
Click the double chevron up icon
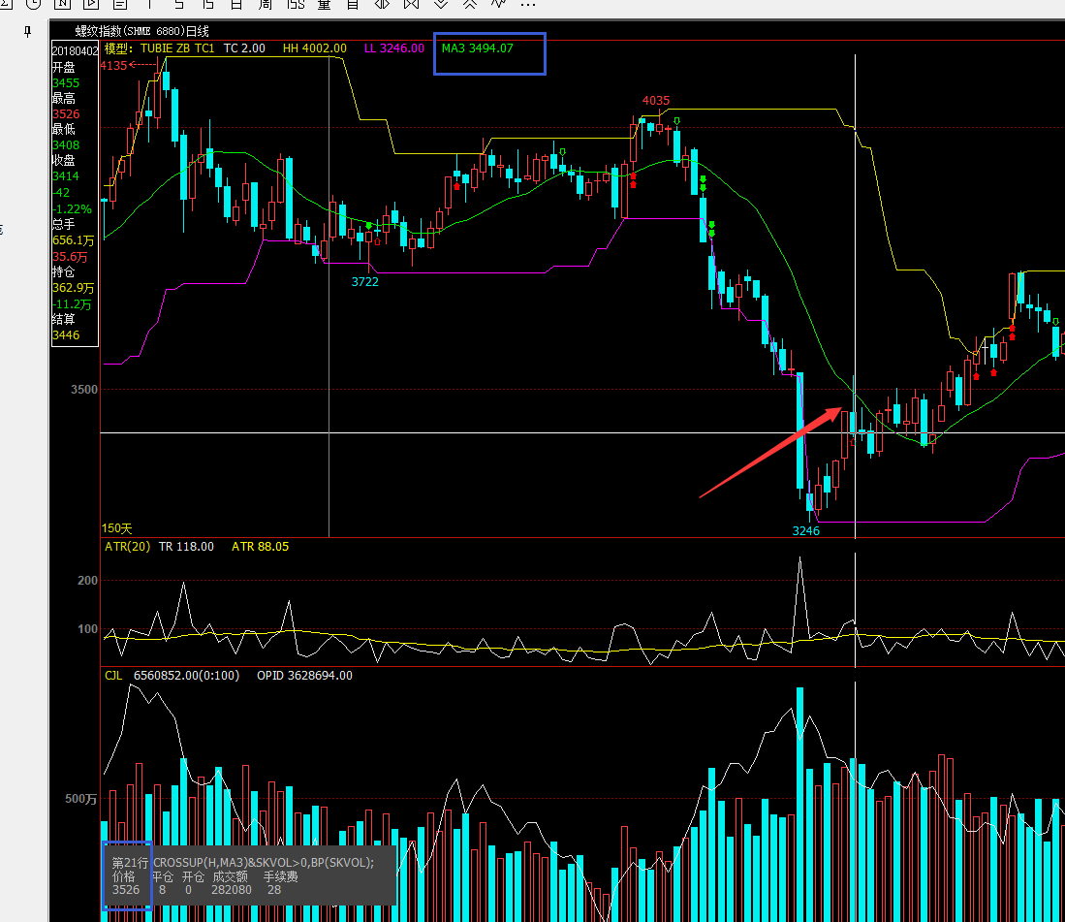[x=470, y=4]
